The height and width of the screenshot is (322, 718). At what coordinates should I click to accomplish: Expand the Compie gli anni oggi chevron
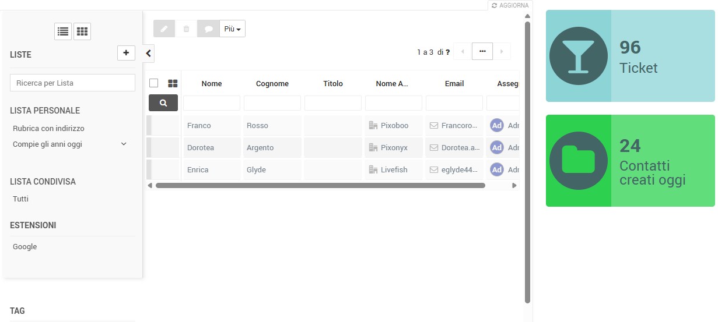[124, 144]
